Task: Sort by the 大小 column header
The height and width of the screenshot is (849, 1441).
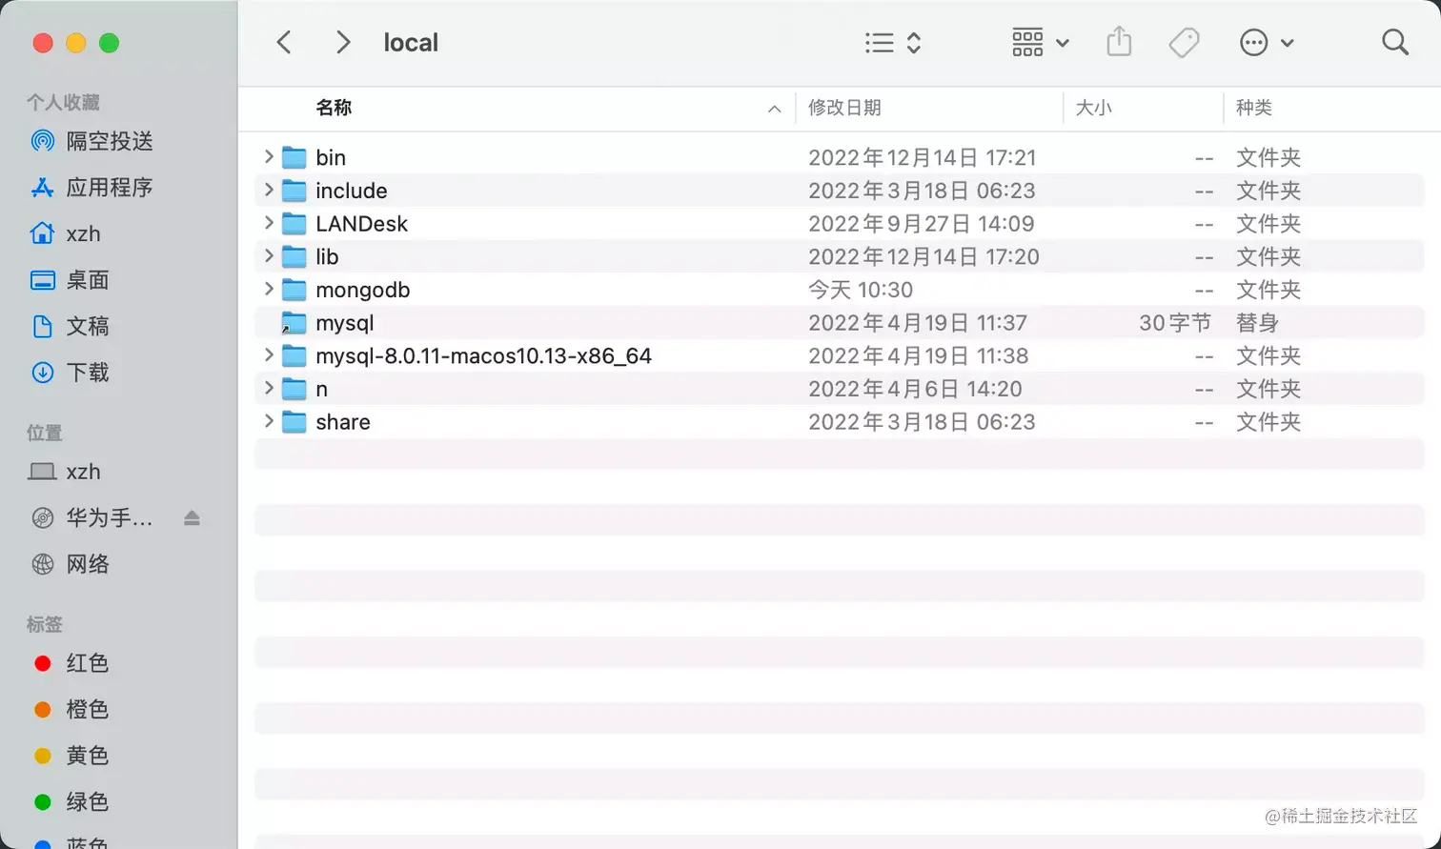Action: click(1094, 108)
